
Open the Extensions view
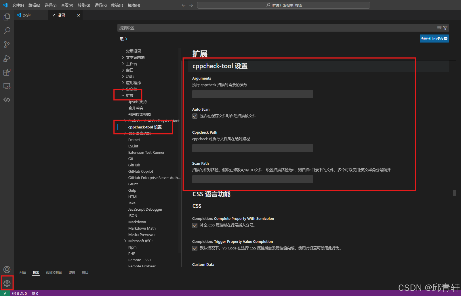7,72
